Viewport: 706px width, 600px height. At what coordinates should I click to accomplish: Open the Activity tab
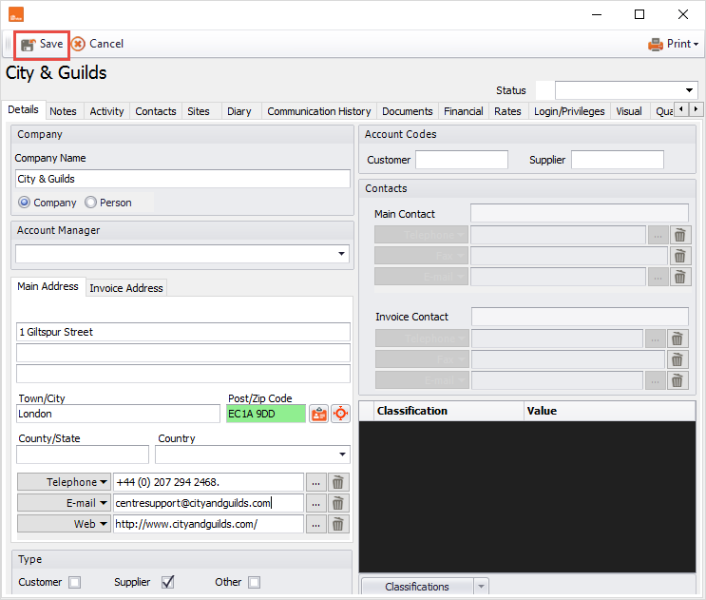coord(106,111)
